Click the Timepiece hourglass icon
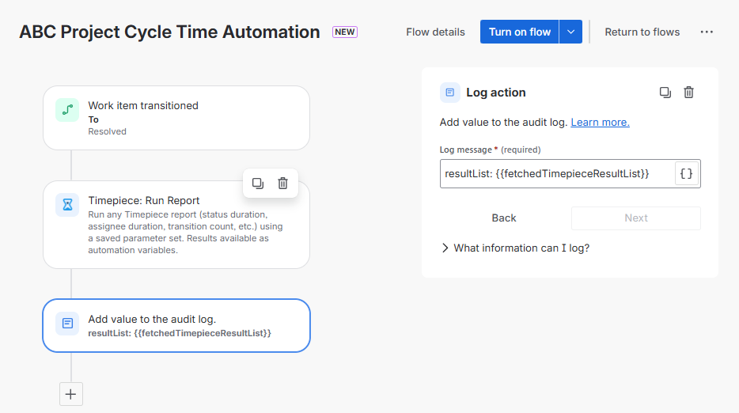739x413 pixels. (67, 205)
